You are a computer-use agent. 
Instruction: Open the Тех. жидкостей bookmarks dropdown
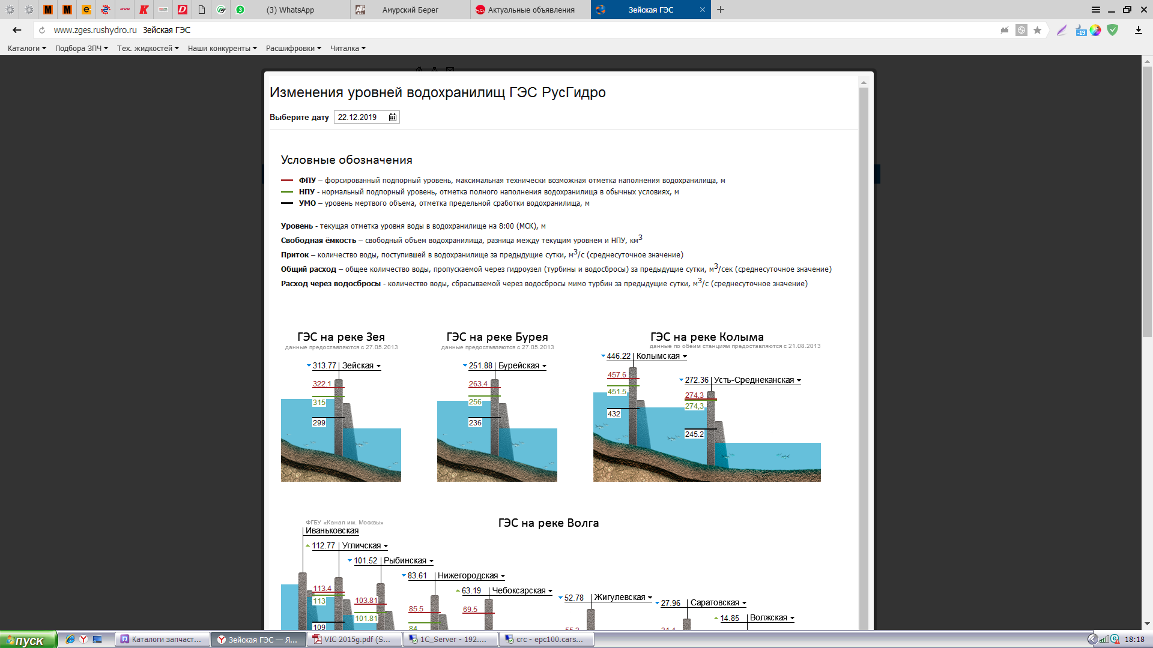(148, 49)
